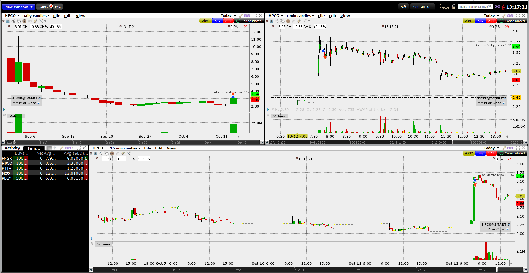Open wrench configure icon in Activity panel
This screenshot has width=529, height=273.
click(x=61, y=148)
